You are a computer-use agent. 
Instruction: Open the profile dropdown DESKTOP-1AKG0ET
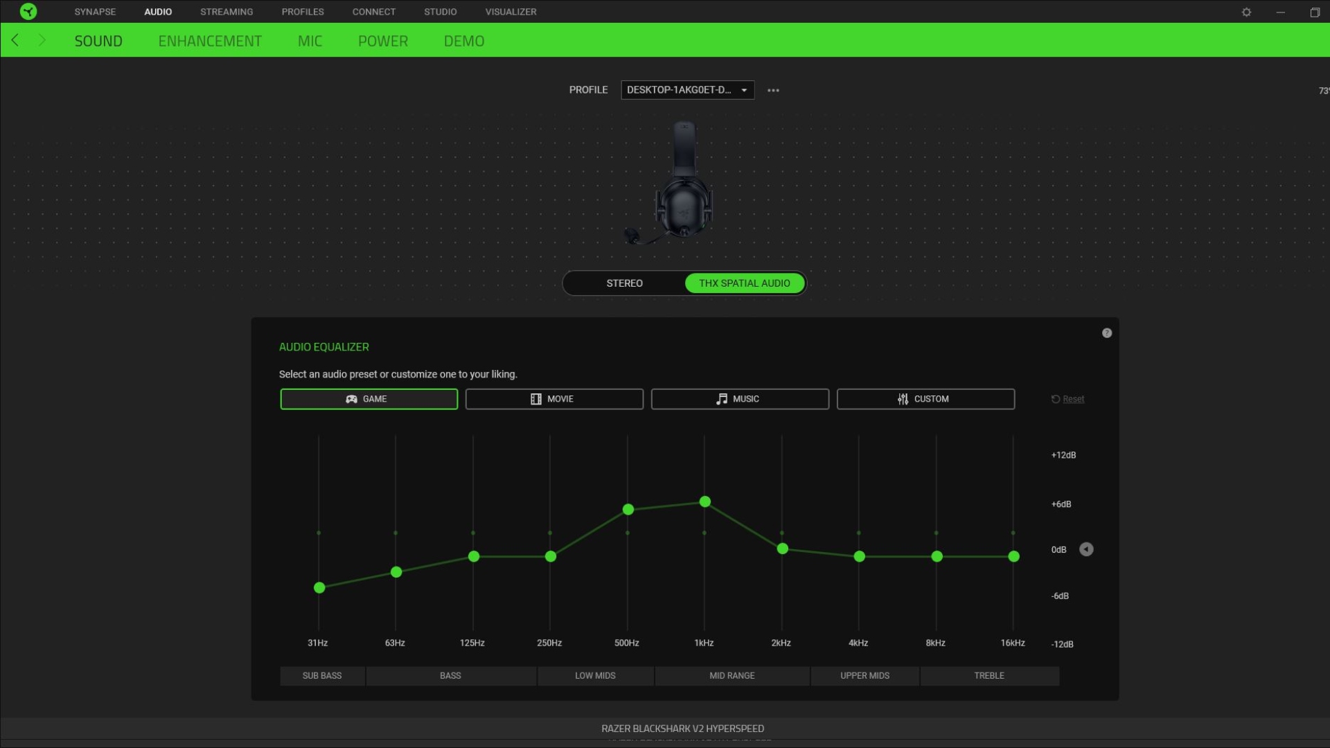click(687, 90)
